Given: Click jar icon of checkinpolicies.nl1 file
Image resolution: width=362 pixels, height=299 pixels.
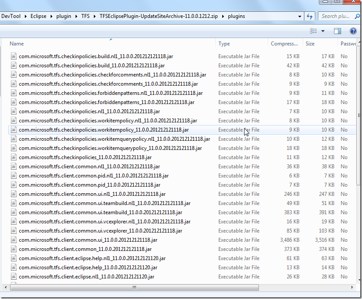Looking at the screenshot, I should pos(14,111).
